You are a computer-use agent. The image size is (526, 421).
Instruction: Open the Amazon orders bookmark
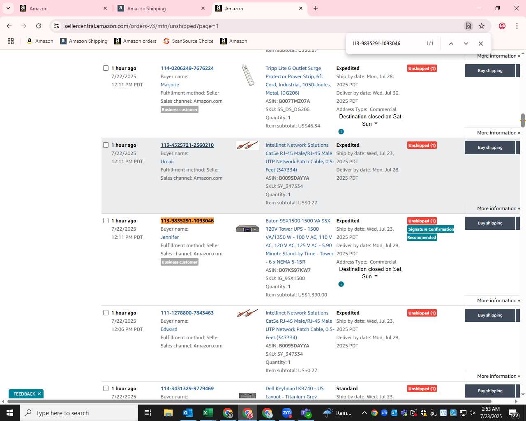pos(135,41)
